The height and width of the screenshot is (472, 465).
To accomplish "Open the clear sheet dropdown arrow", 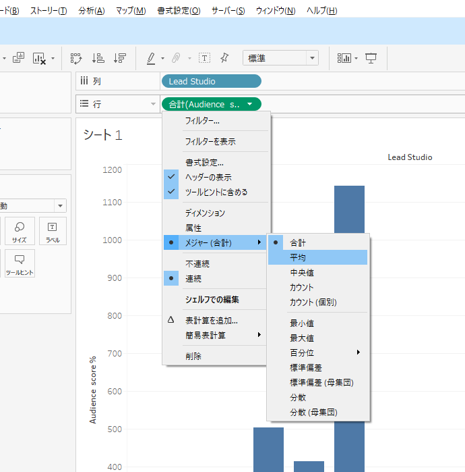I will pos(53,58).
